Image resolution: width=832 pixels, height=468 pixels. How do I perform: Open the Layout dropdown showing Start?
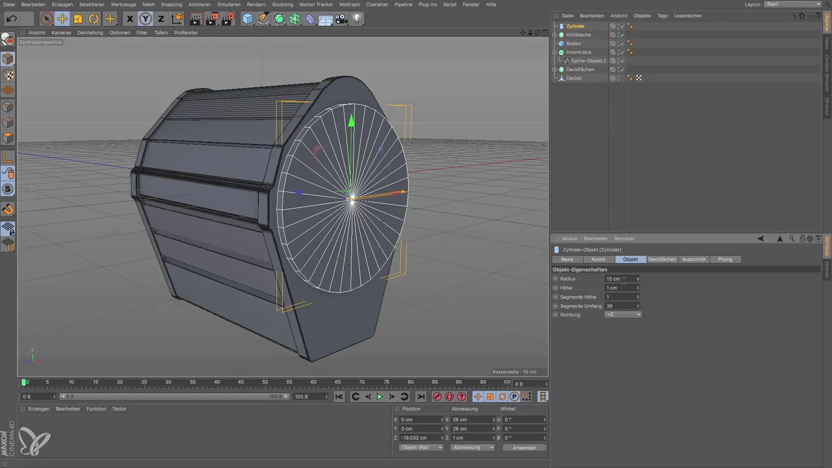[793, 4]
